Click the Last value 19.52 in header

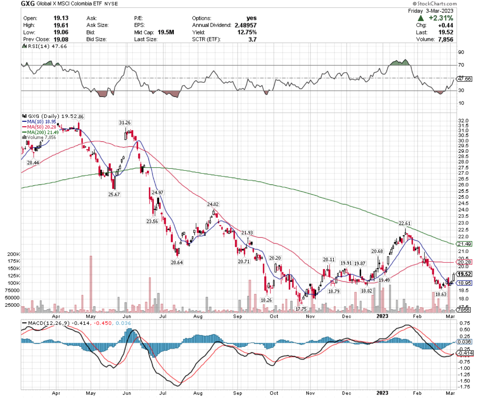446,32
